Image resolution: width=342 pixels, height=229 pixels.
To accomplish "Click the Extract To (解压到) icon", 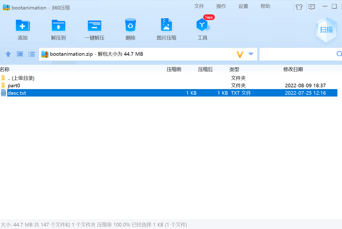I will [58, 25].
